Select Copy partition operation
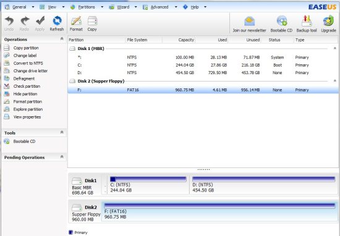This screenshot has width=340, height=236. point(26,48)
